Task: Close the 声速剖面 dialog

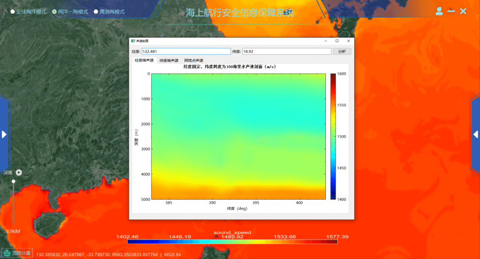Action: 348,41
